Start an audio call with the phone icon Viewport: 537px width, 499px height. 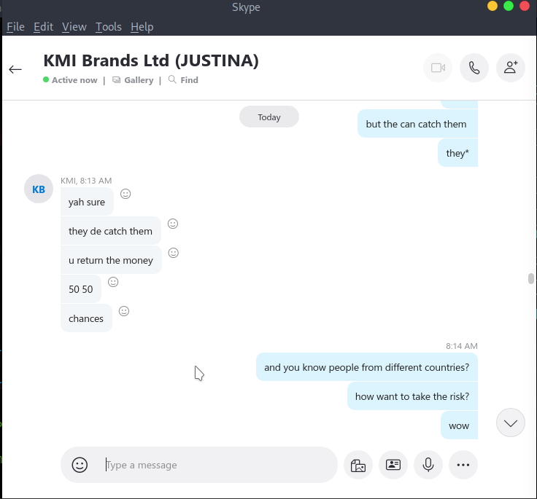(474, 68)
